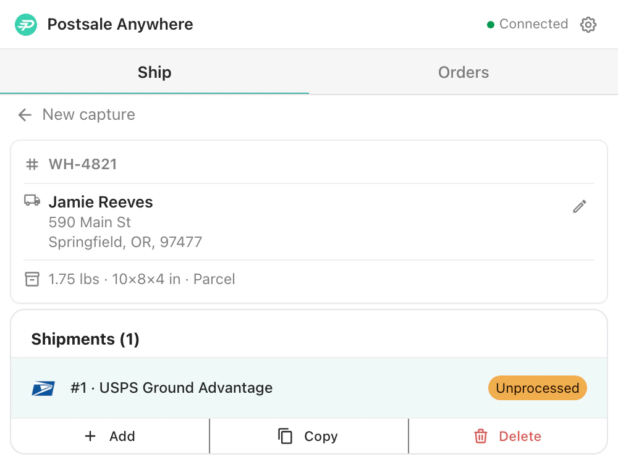Screen dimensions: 618x457
Task: Click the hash icon beside WH-4821
Action: tap(32, 164)
